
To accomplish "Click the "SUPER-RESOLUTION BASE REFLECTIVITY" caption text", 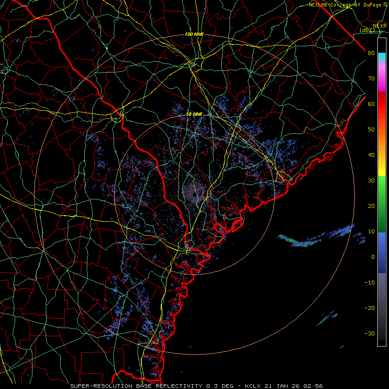I will (x=136, y=386).
